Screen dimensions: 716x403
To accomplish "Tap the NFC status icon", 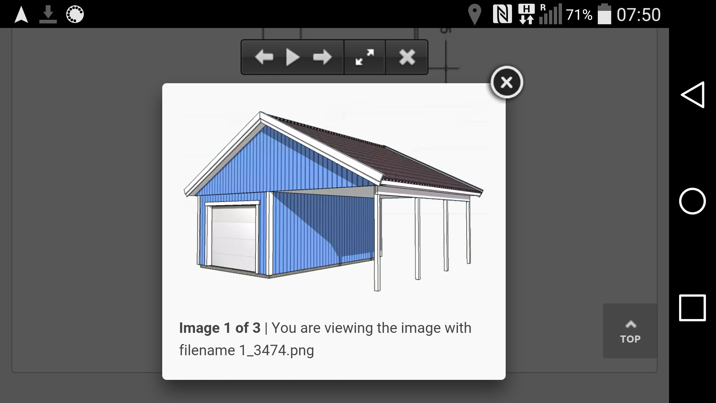I will point(502,15).
